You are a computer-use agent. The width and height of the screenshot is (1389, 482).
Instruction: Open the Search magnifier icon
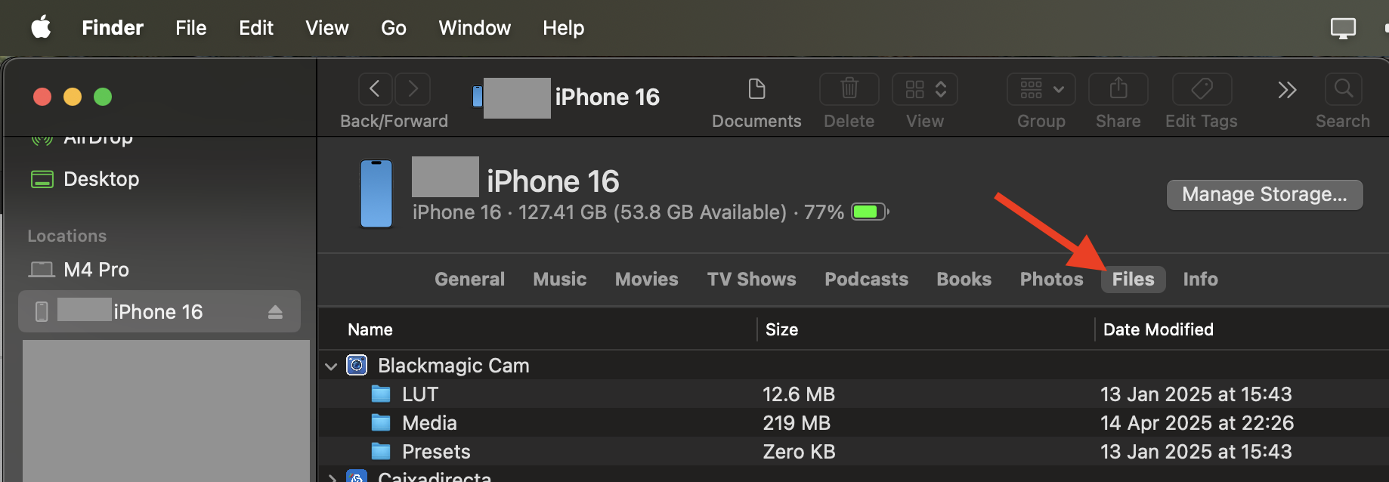click(1343, 89)
